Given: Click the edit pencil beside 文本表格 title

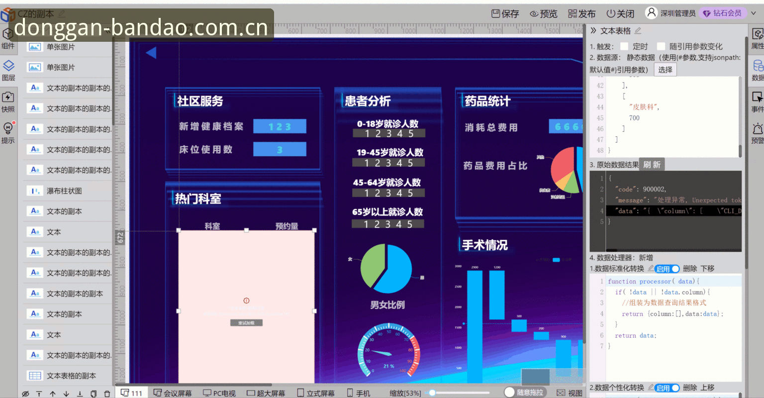Looking at the screenshot, I should (x=638, y=30).
